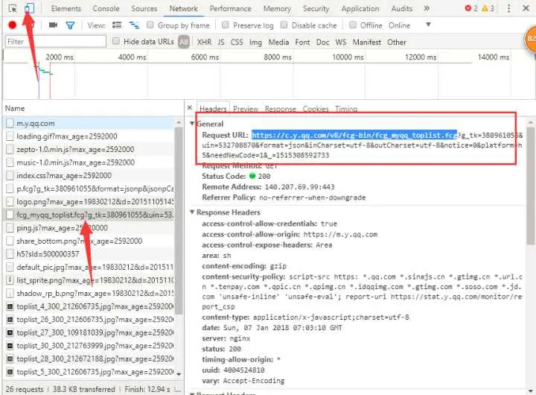Stop recording network log with red button
This screenshot has height=395, width=536.
pos(13,25)
